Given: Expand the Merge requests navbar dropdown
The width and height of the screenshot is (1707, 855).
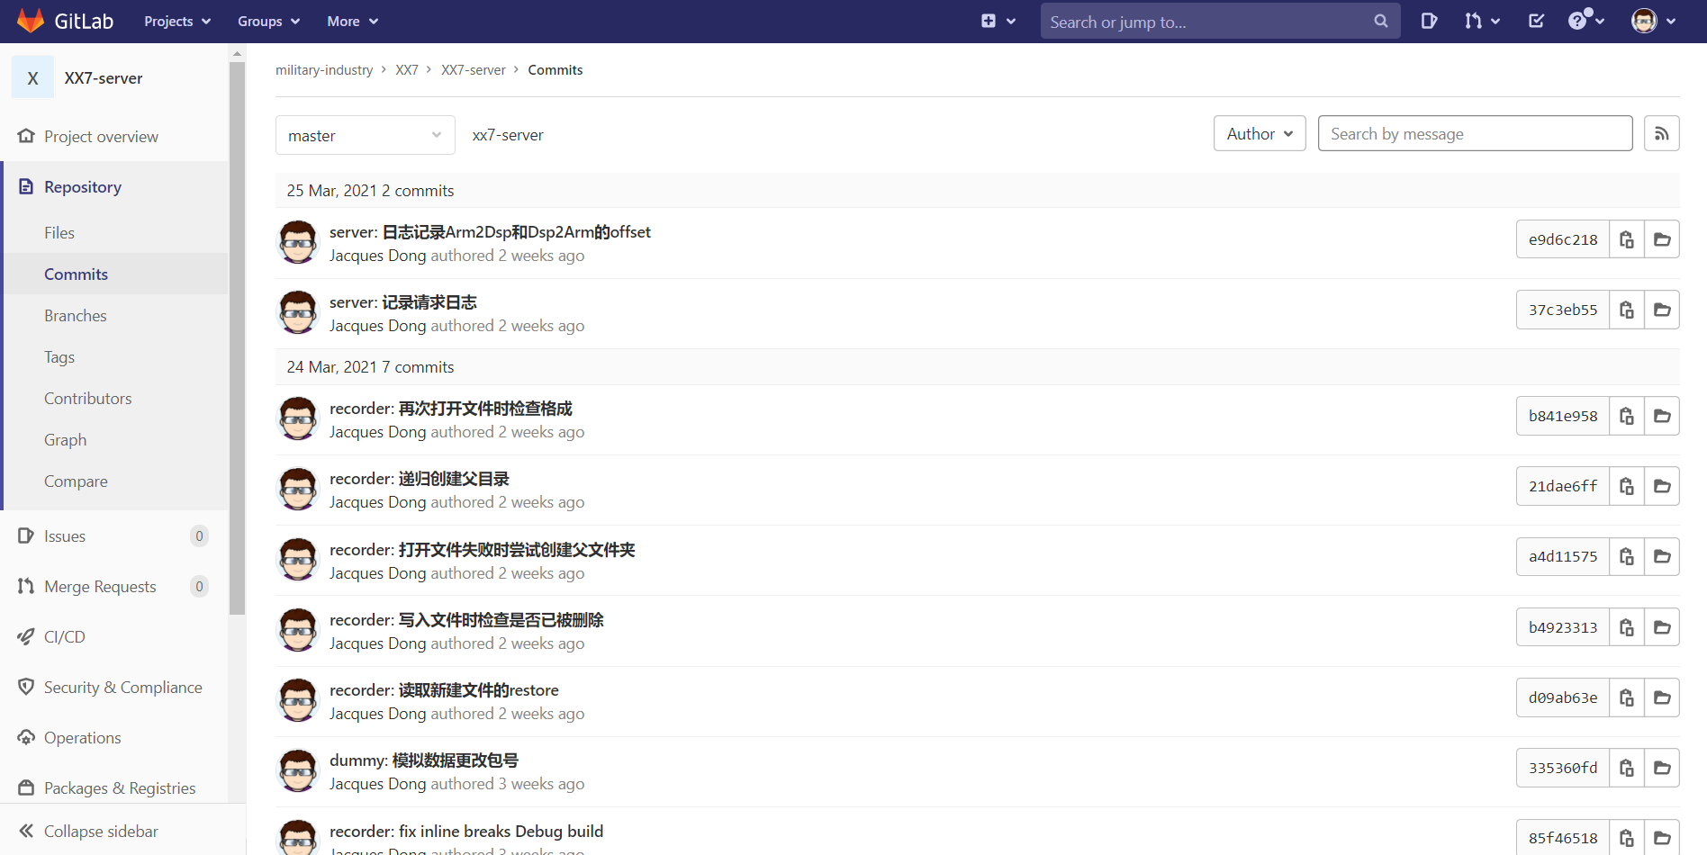Looking at the screenshot, I should click(1481, 21).
